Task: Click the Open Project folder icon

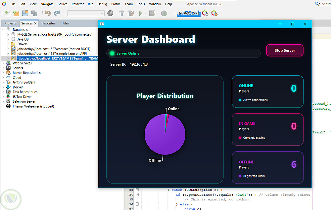Action: point(25,13)
